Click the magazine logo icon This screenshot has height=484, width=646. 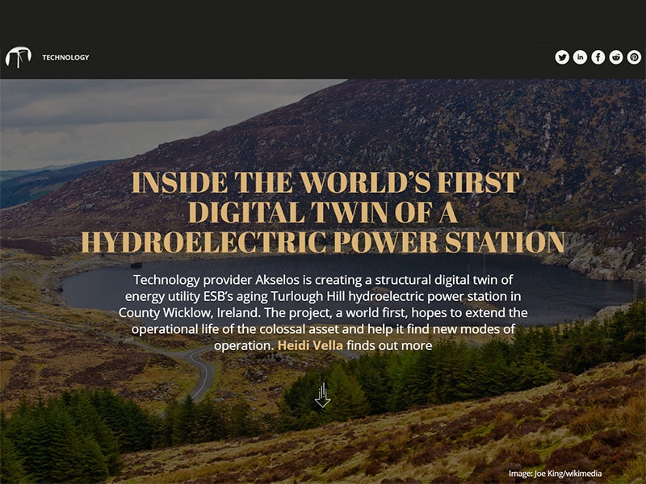(19, 57)
